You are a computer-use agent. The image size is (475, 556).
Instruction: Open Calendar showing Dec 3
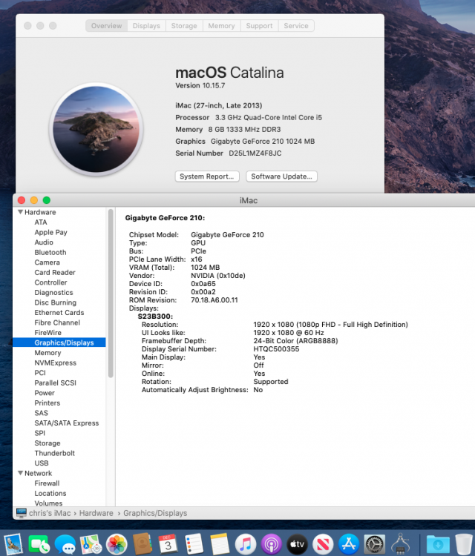click(x=168, y=544)
